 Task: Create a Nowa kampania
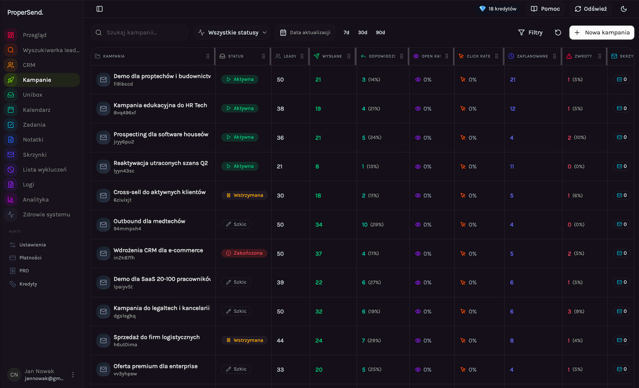[x=602, y=32]
